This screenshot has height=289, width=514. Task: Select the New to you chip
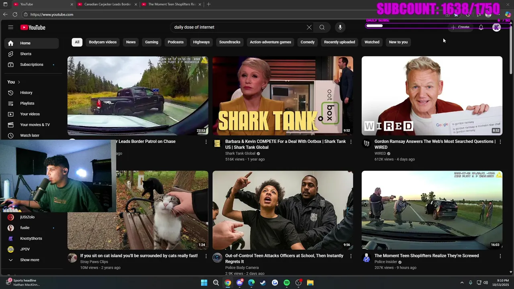pyautogui.click(x=398, y=42)
